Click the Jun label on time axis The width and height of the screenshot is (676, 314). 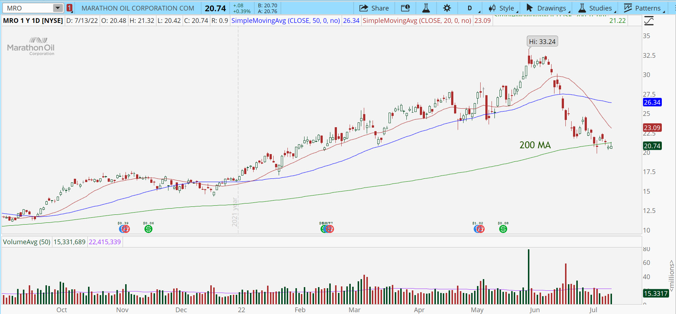tap(534, 310)
